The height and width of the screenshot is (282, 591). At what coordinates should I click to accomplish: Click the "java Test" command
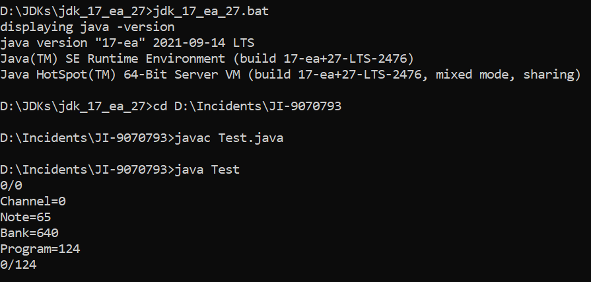click(207, 170)
